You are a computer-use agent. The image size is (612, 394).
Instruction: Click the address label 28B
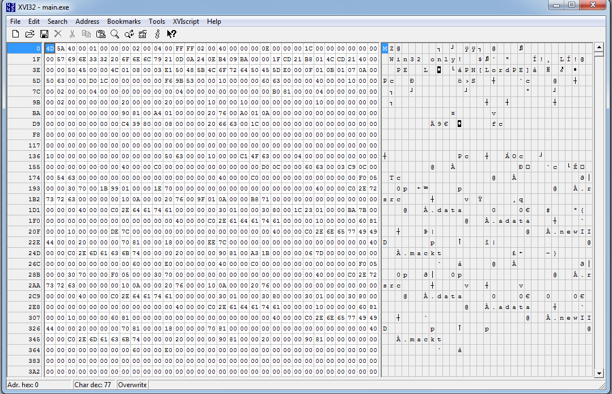pyautogui.click(x=35, y=274)
